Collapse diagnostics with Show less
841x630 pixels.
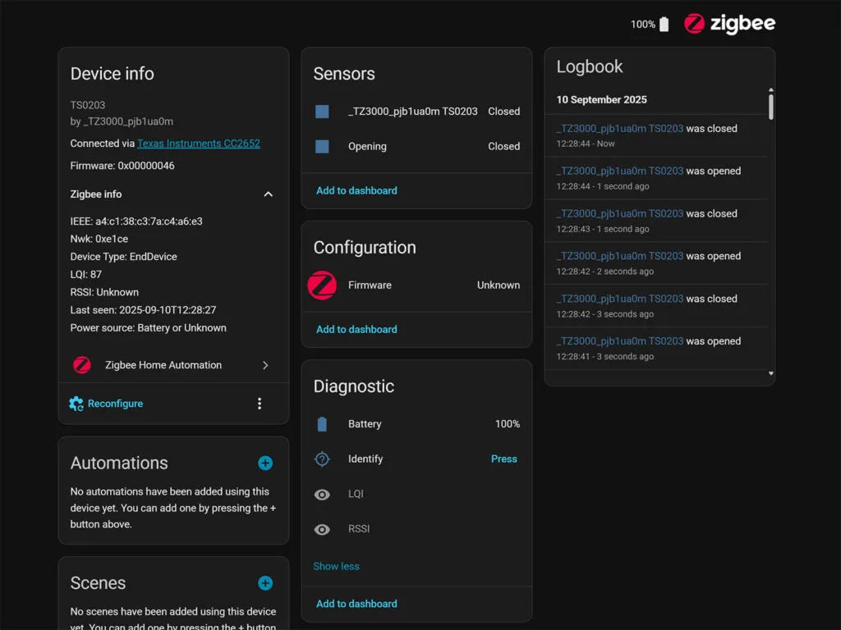tap(336, 566)
